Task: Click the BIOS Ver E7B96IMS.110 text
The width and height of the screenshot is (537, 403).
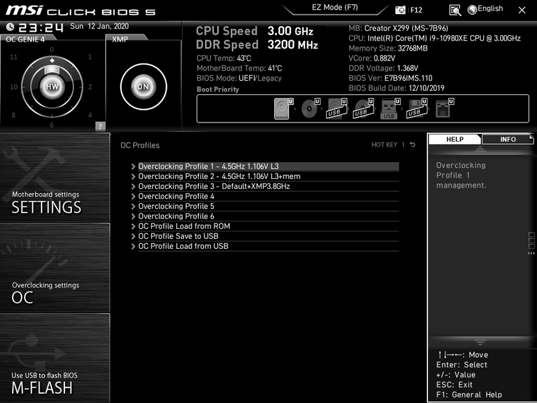Action: tap(390, 78)
